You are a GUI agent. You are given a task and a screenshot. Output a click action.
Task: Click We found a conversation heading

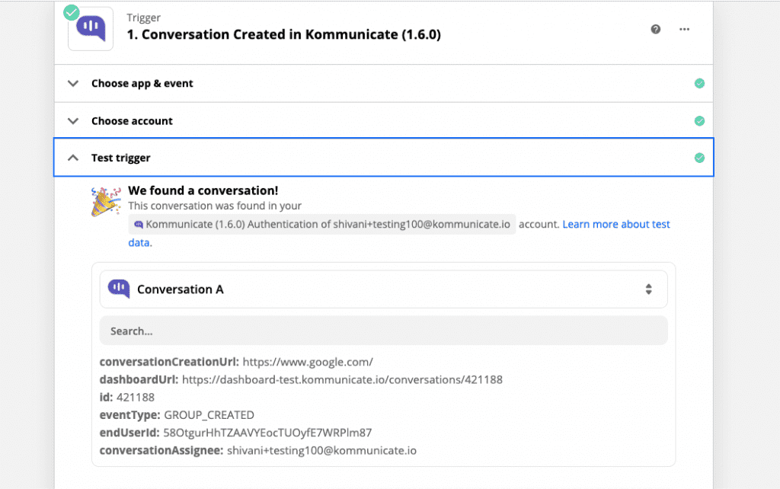[203, 190]
